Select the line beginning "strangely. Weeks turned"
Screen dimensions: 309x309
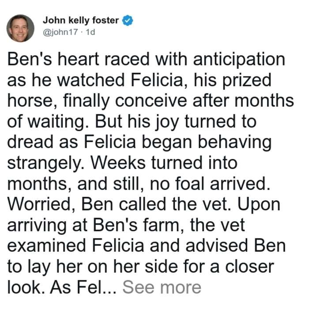pos(122,163)
